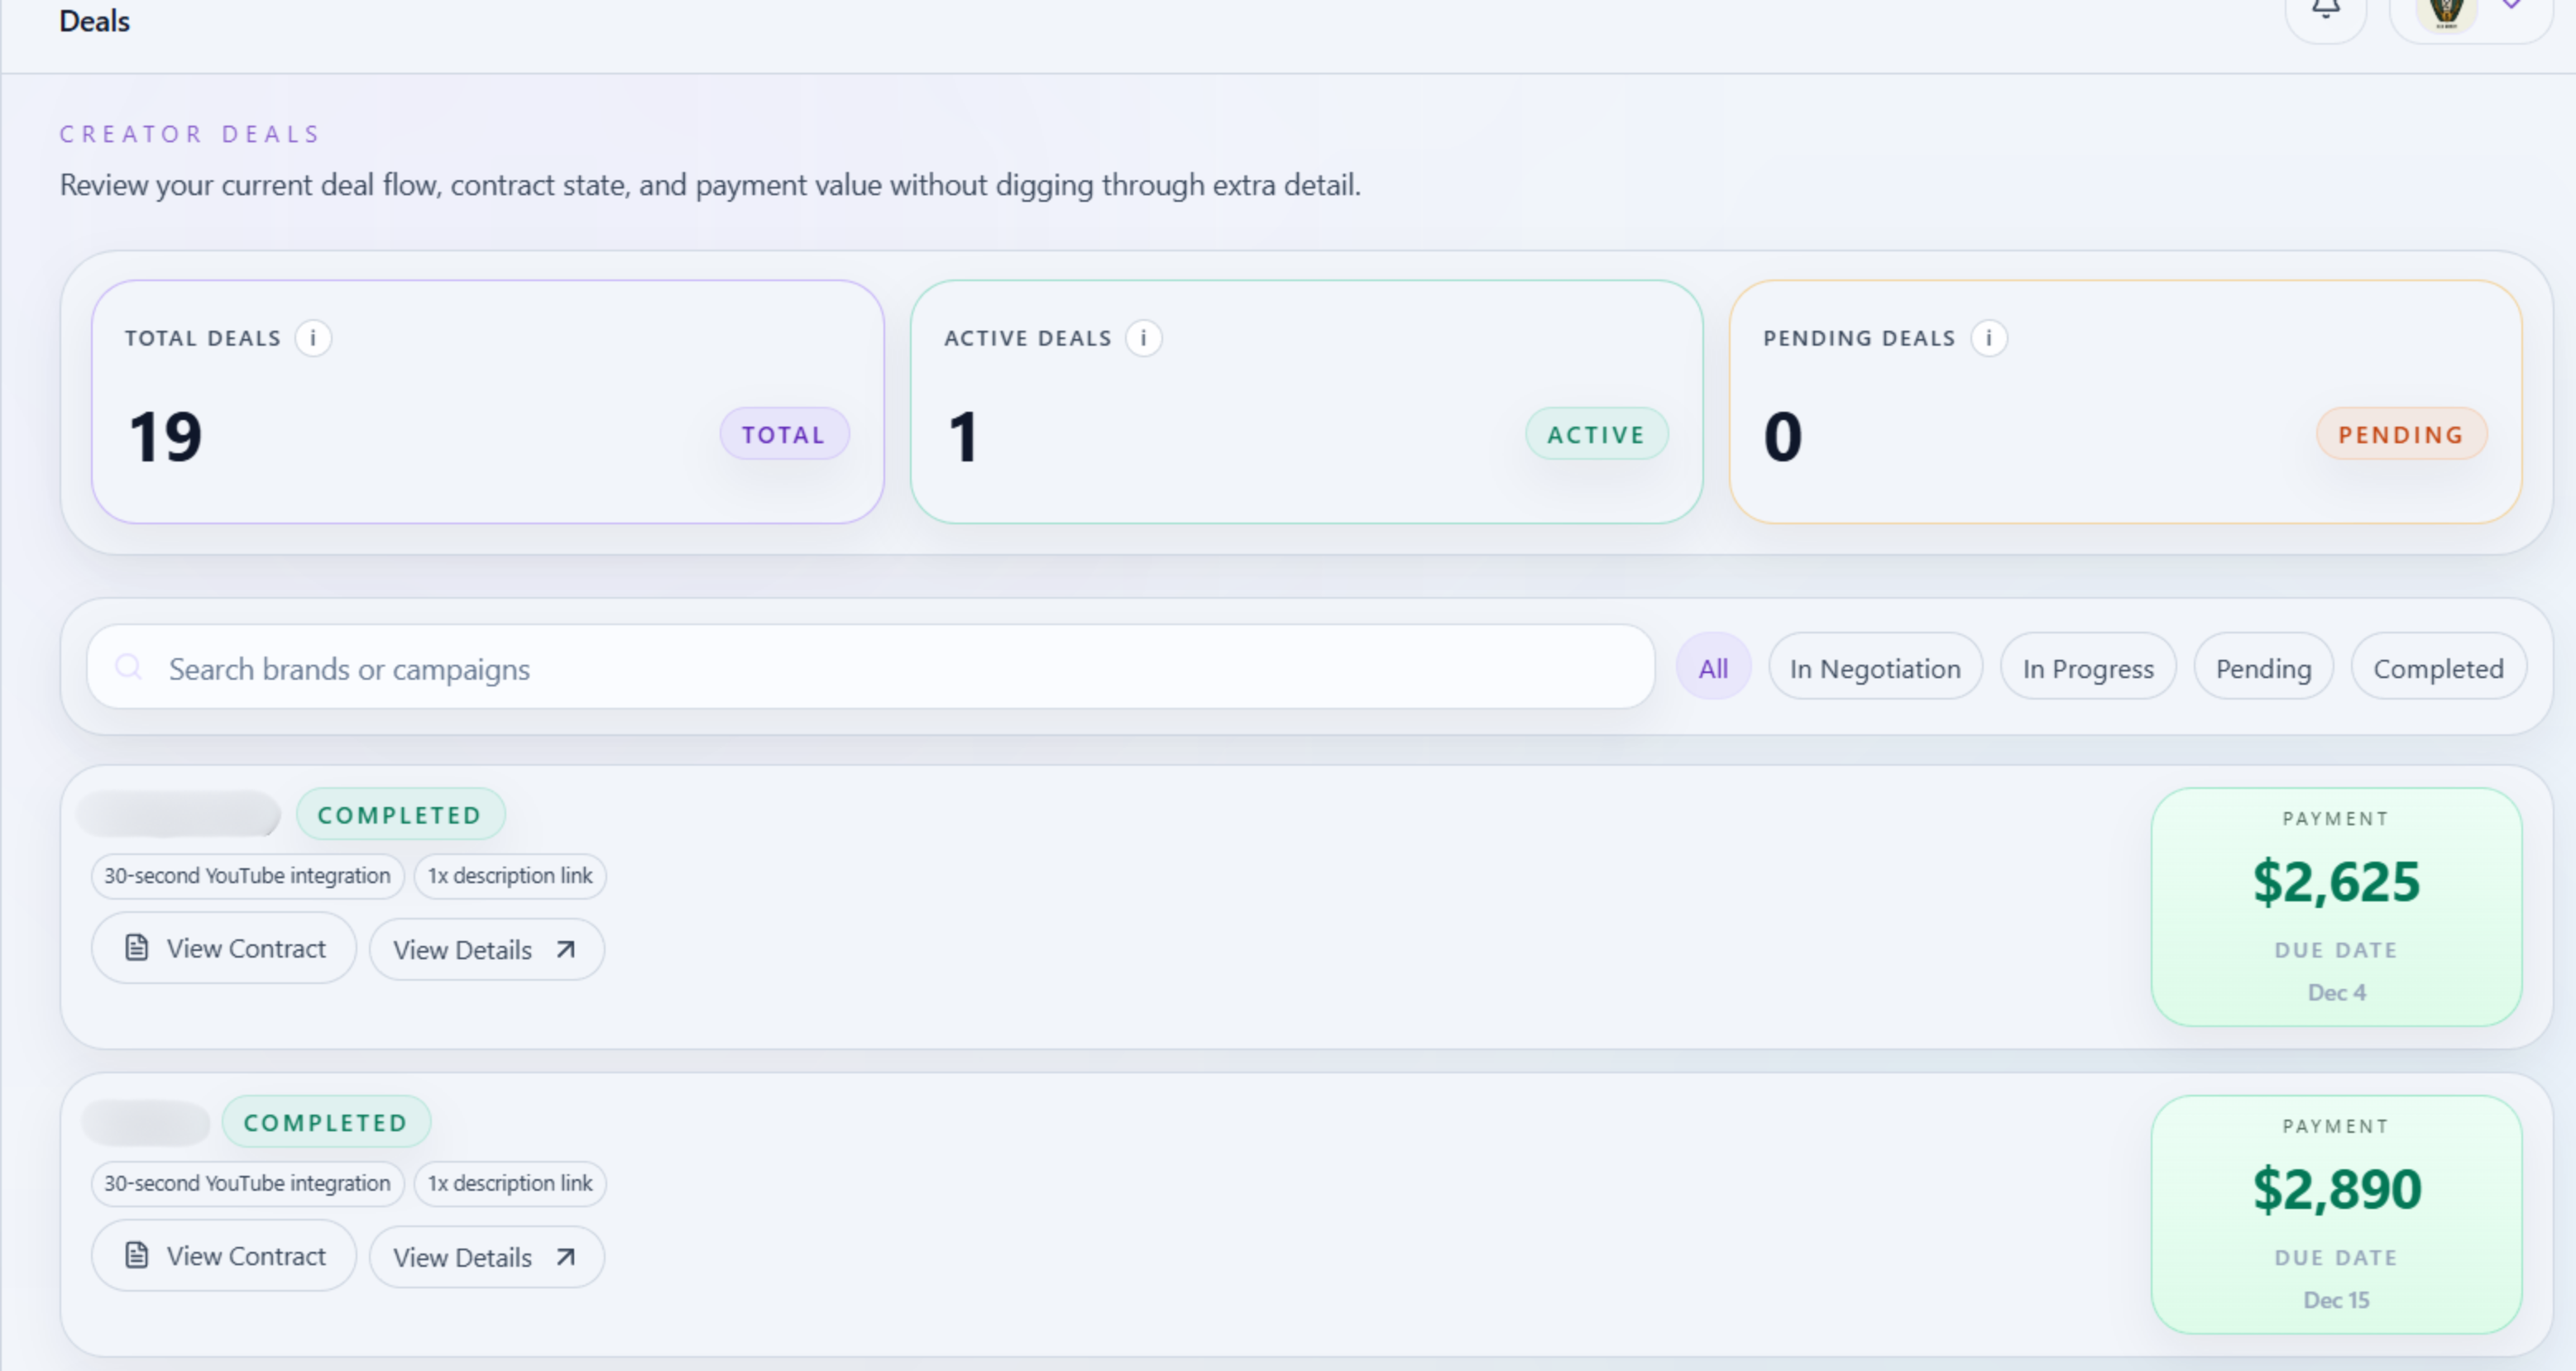The height and width of the screenshot is (1371, 2576).
Task: Open View Details for the $2,625 deal
Action: (x=486, y=949)
